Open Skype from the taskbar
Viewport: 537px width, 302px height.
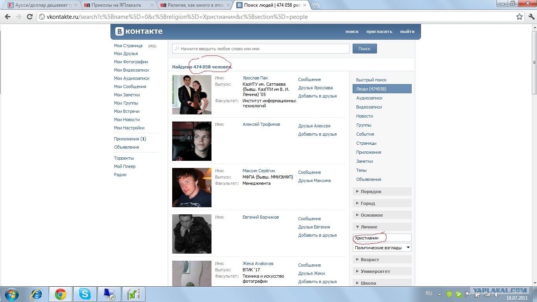click(x=85, y=294)
